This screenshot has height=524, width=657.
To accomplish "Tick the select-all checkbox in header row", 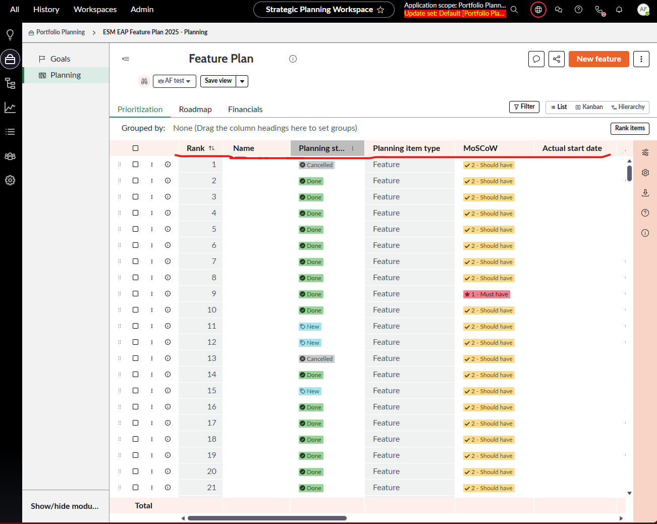I will coord(135,148).
